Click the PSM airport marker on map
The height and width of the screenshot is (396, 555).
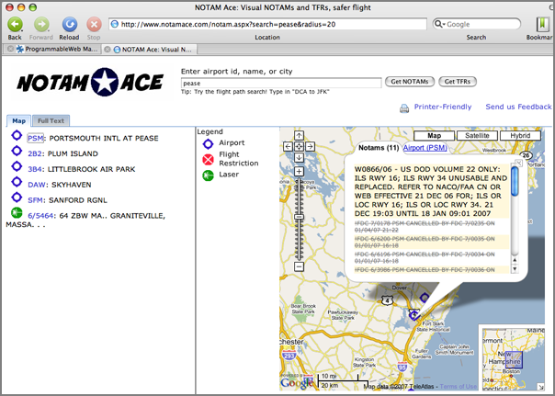(x=413, y=314)
